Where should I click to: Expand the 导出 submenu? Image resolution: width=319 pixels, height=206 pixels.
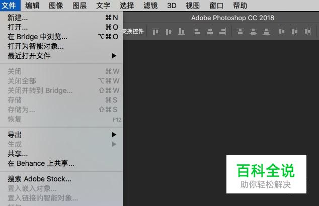point(61,135)
